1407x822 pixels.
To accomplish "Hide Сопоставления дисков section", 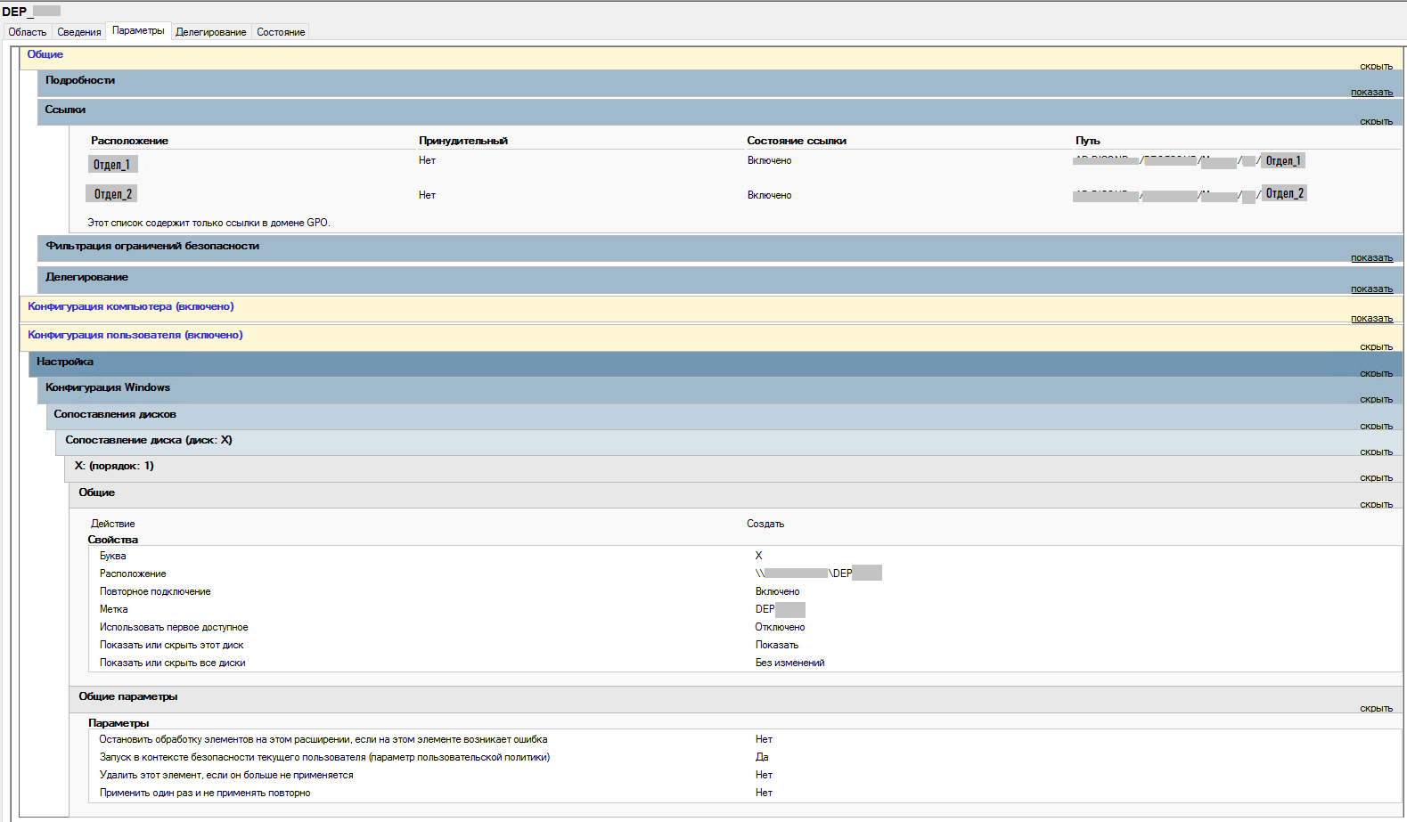I will (x=1376, y=427).
